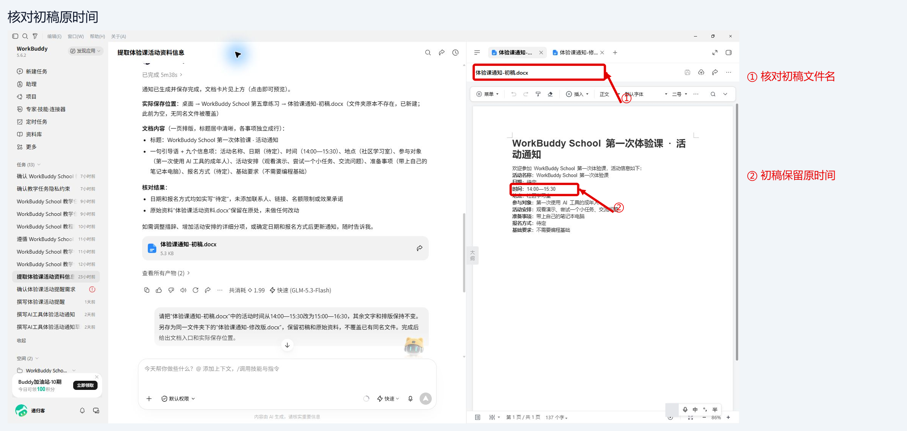Click the plus icon to add attachment
The width and height of the screenshot is (907, 431).
(x=149, y=399)
